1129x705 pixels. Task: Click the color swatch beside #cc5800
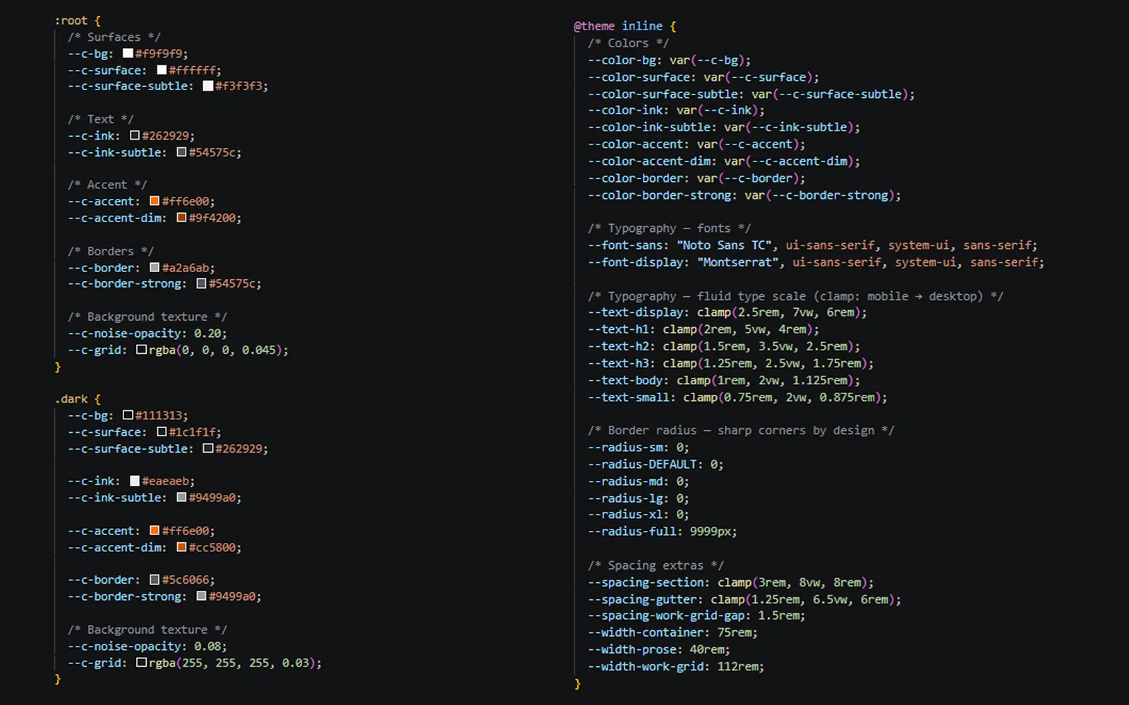point(181,547)
